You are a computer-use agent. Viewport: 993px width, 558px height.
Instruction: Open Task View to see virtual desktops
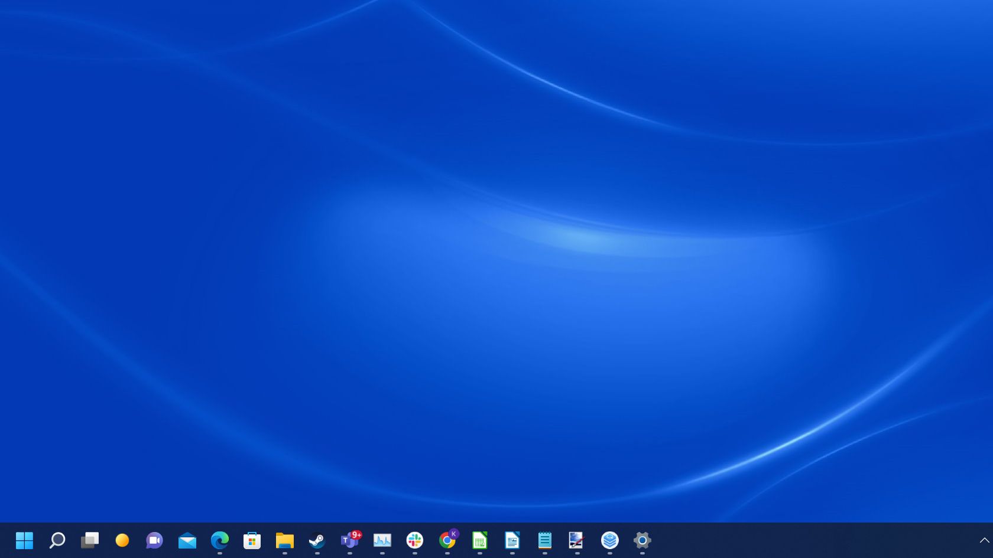coord(90,541)
